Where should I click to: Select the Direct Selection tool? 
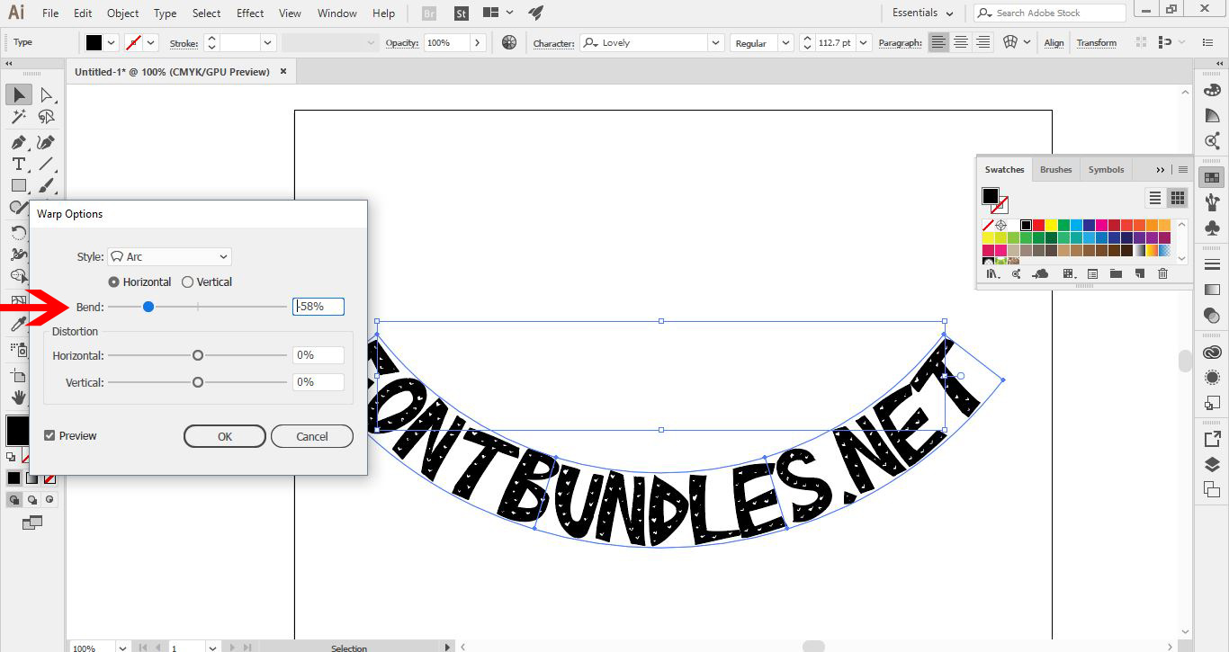point(47,94)
